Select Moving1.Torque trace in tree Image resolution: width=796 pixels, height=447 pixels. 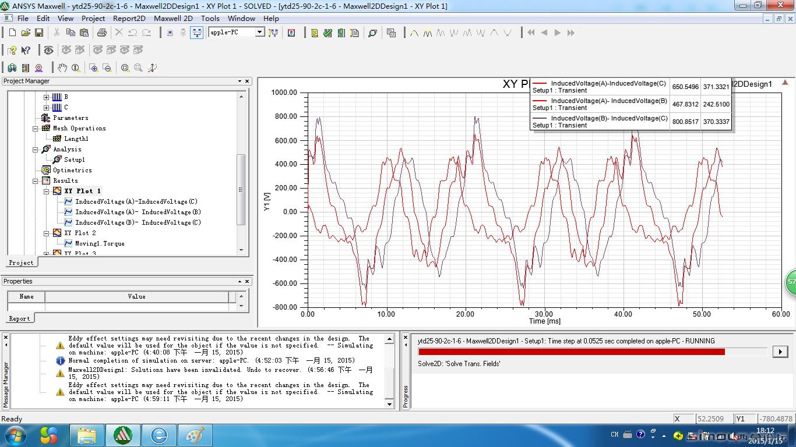tap(100, 243)
